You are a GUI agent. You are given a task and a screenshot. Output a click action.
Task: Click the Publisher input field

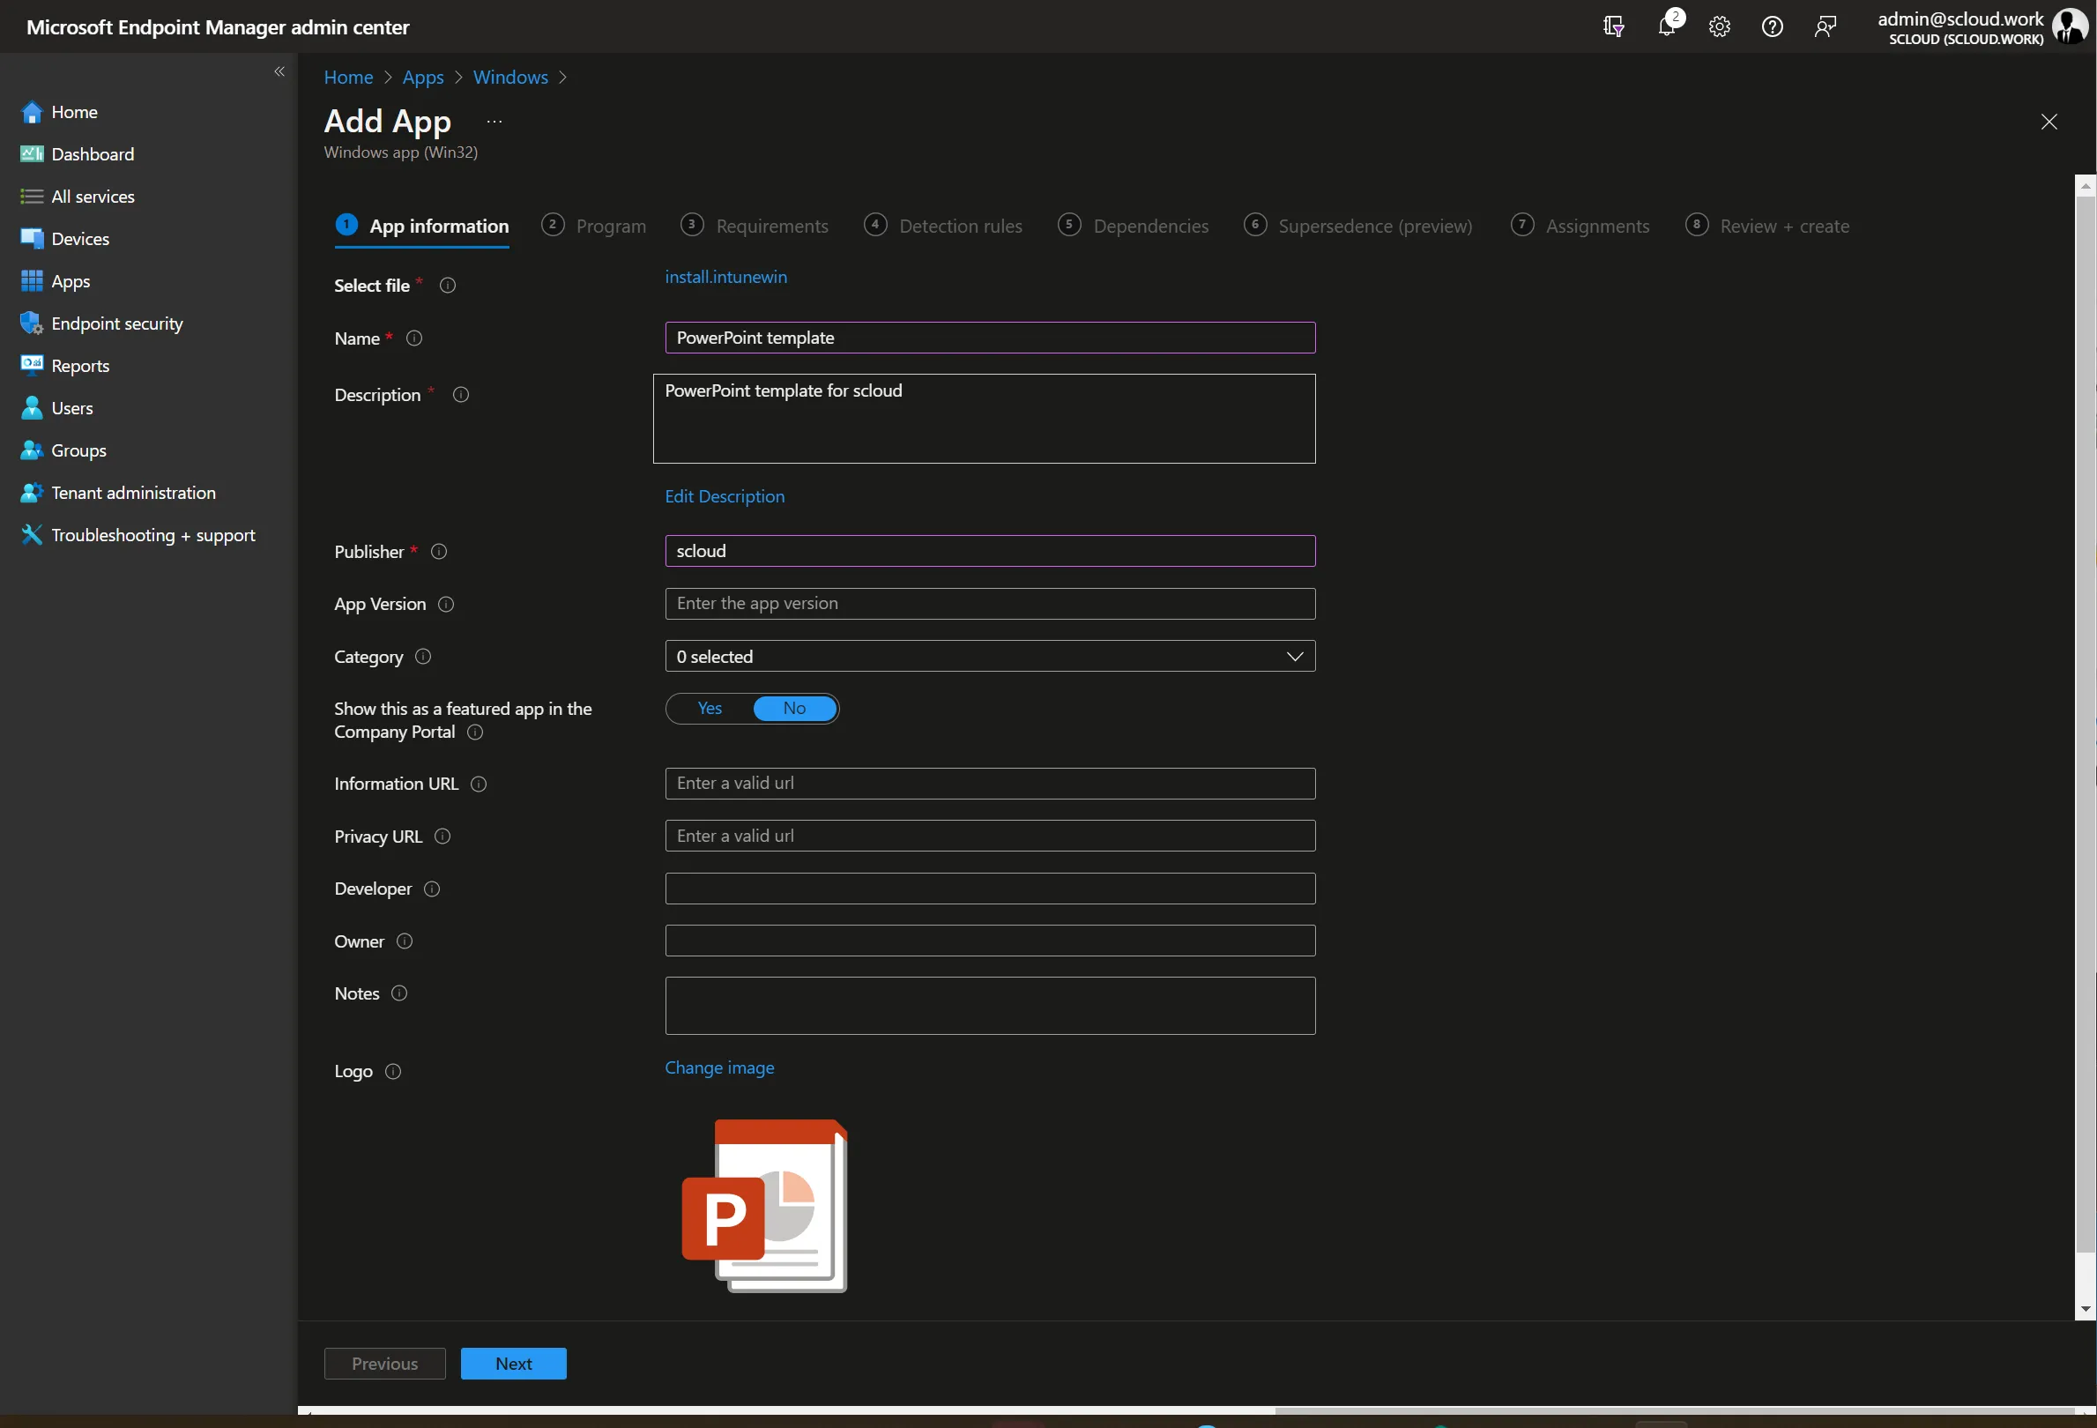pos(990,552)
